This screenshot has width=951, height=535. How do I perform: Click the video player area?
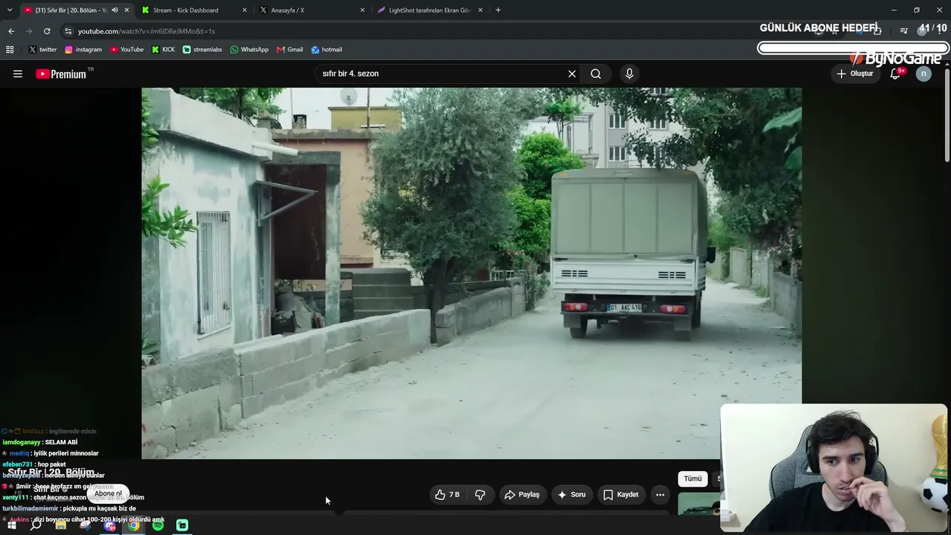click(x=472, y=273)
